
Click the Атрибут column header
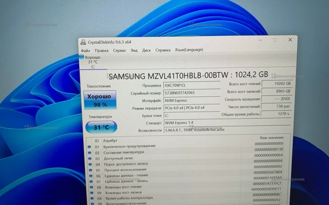coord(110,141)
